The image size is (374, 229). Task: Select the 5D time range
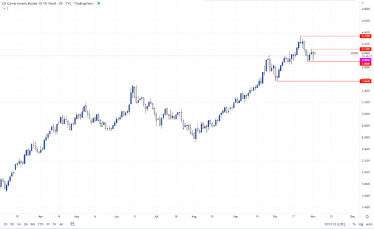12,224
